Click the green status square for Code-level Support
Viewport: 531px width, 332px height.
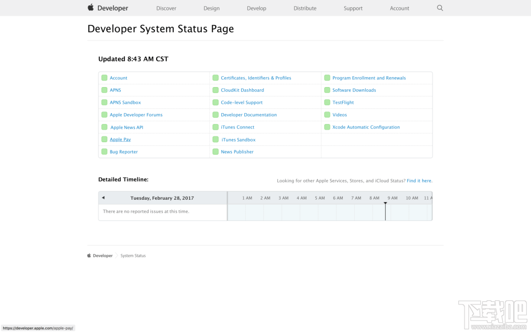tap(215, 102)
